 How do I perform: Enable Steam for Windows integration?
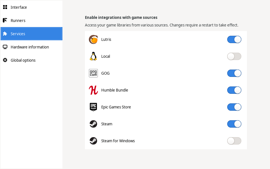pos(234,141)
